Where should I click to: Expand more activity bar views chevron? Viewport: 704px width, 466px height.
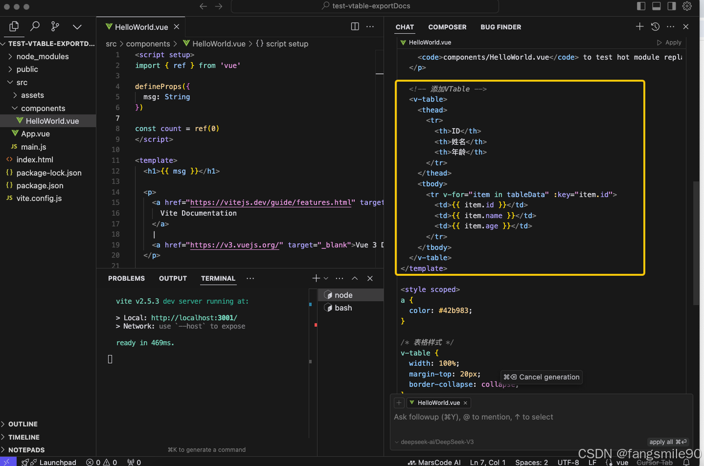[77, 27]
